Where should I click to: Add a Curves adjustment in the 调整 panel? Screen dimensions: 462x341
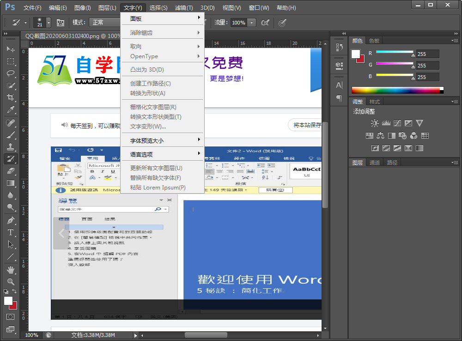pos(397,123)
